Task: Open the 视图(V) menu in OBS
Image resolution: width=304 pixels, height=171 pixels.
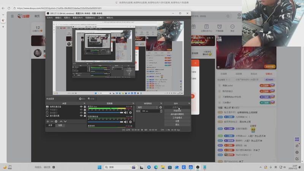Action: [x=67, y=17]
